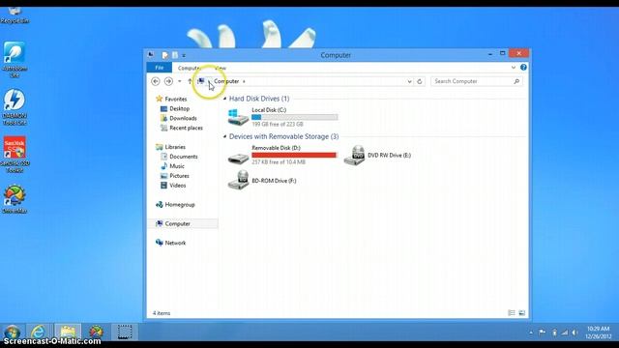
Task: Click Local Disk (C:) usage bar
Action: [x=294, y=117]
